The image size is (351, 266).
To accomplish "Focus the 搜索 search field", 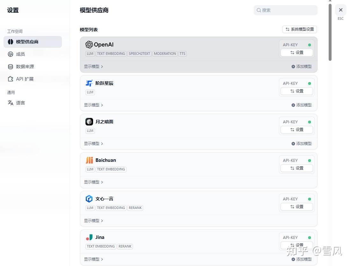I will 285,10.
